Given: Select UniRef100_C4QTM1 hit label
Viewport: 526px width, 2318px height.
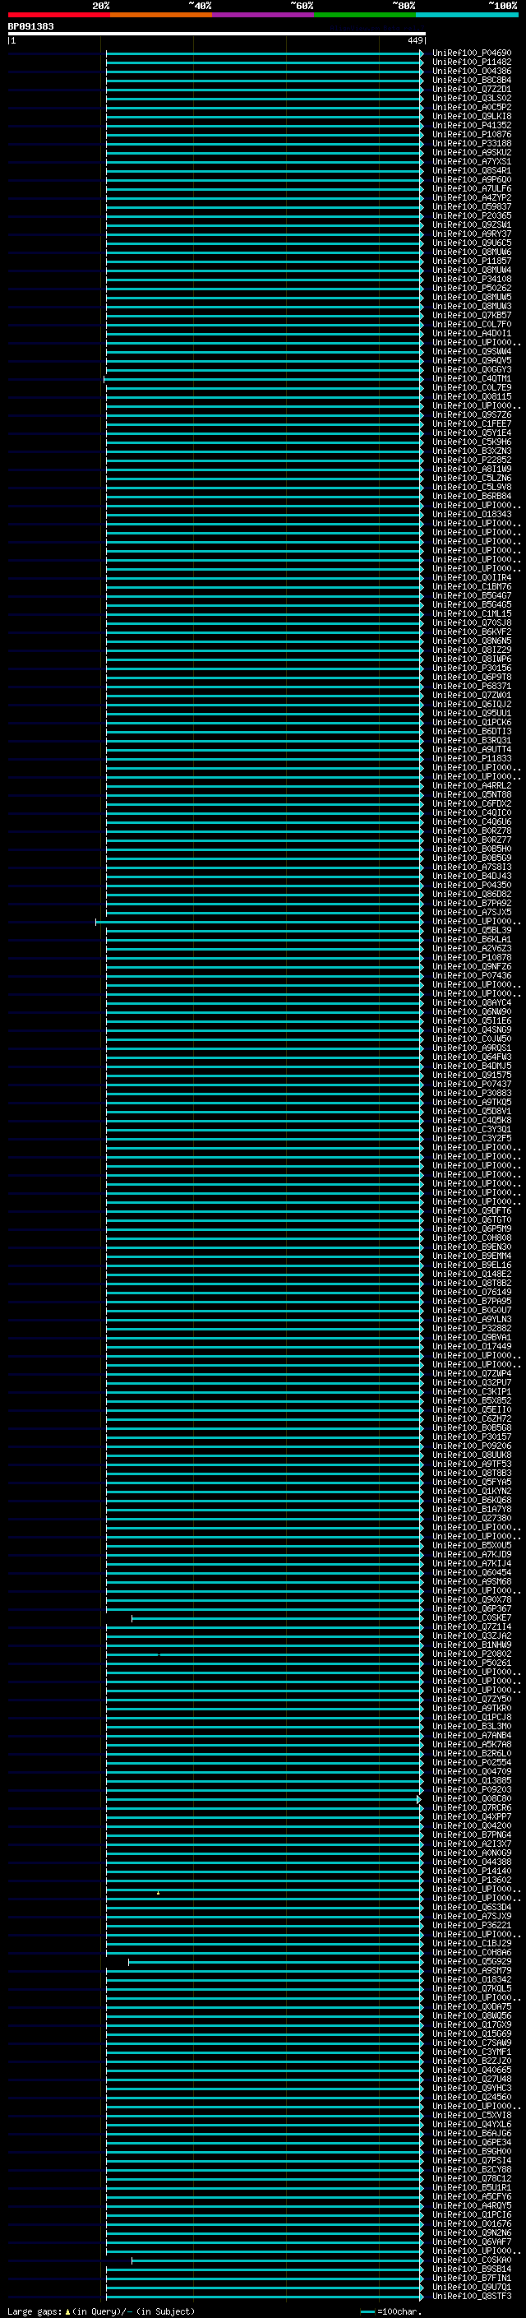Looking at the screenshot, I should tap(471, 379).
